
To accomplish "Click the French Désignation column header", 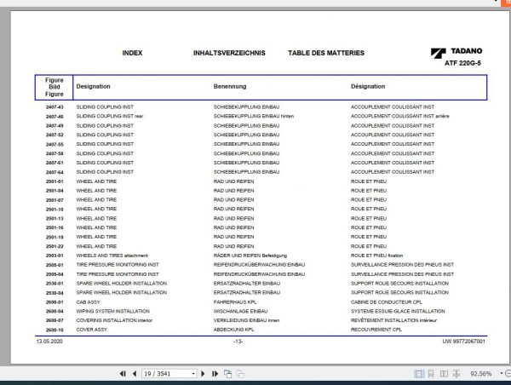I will point(368,86).
